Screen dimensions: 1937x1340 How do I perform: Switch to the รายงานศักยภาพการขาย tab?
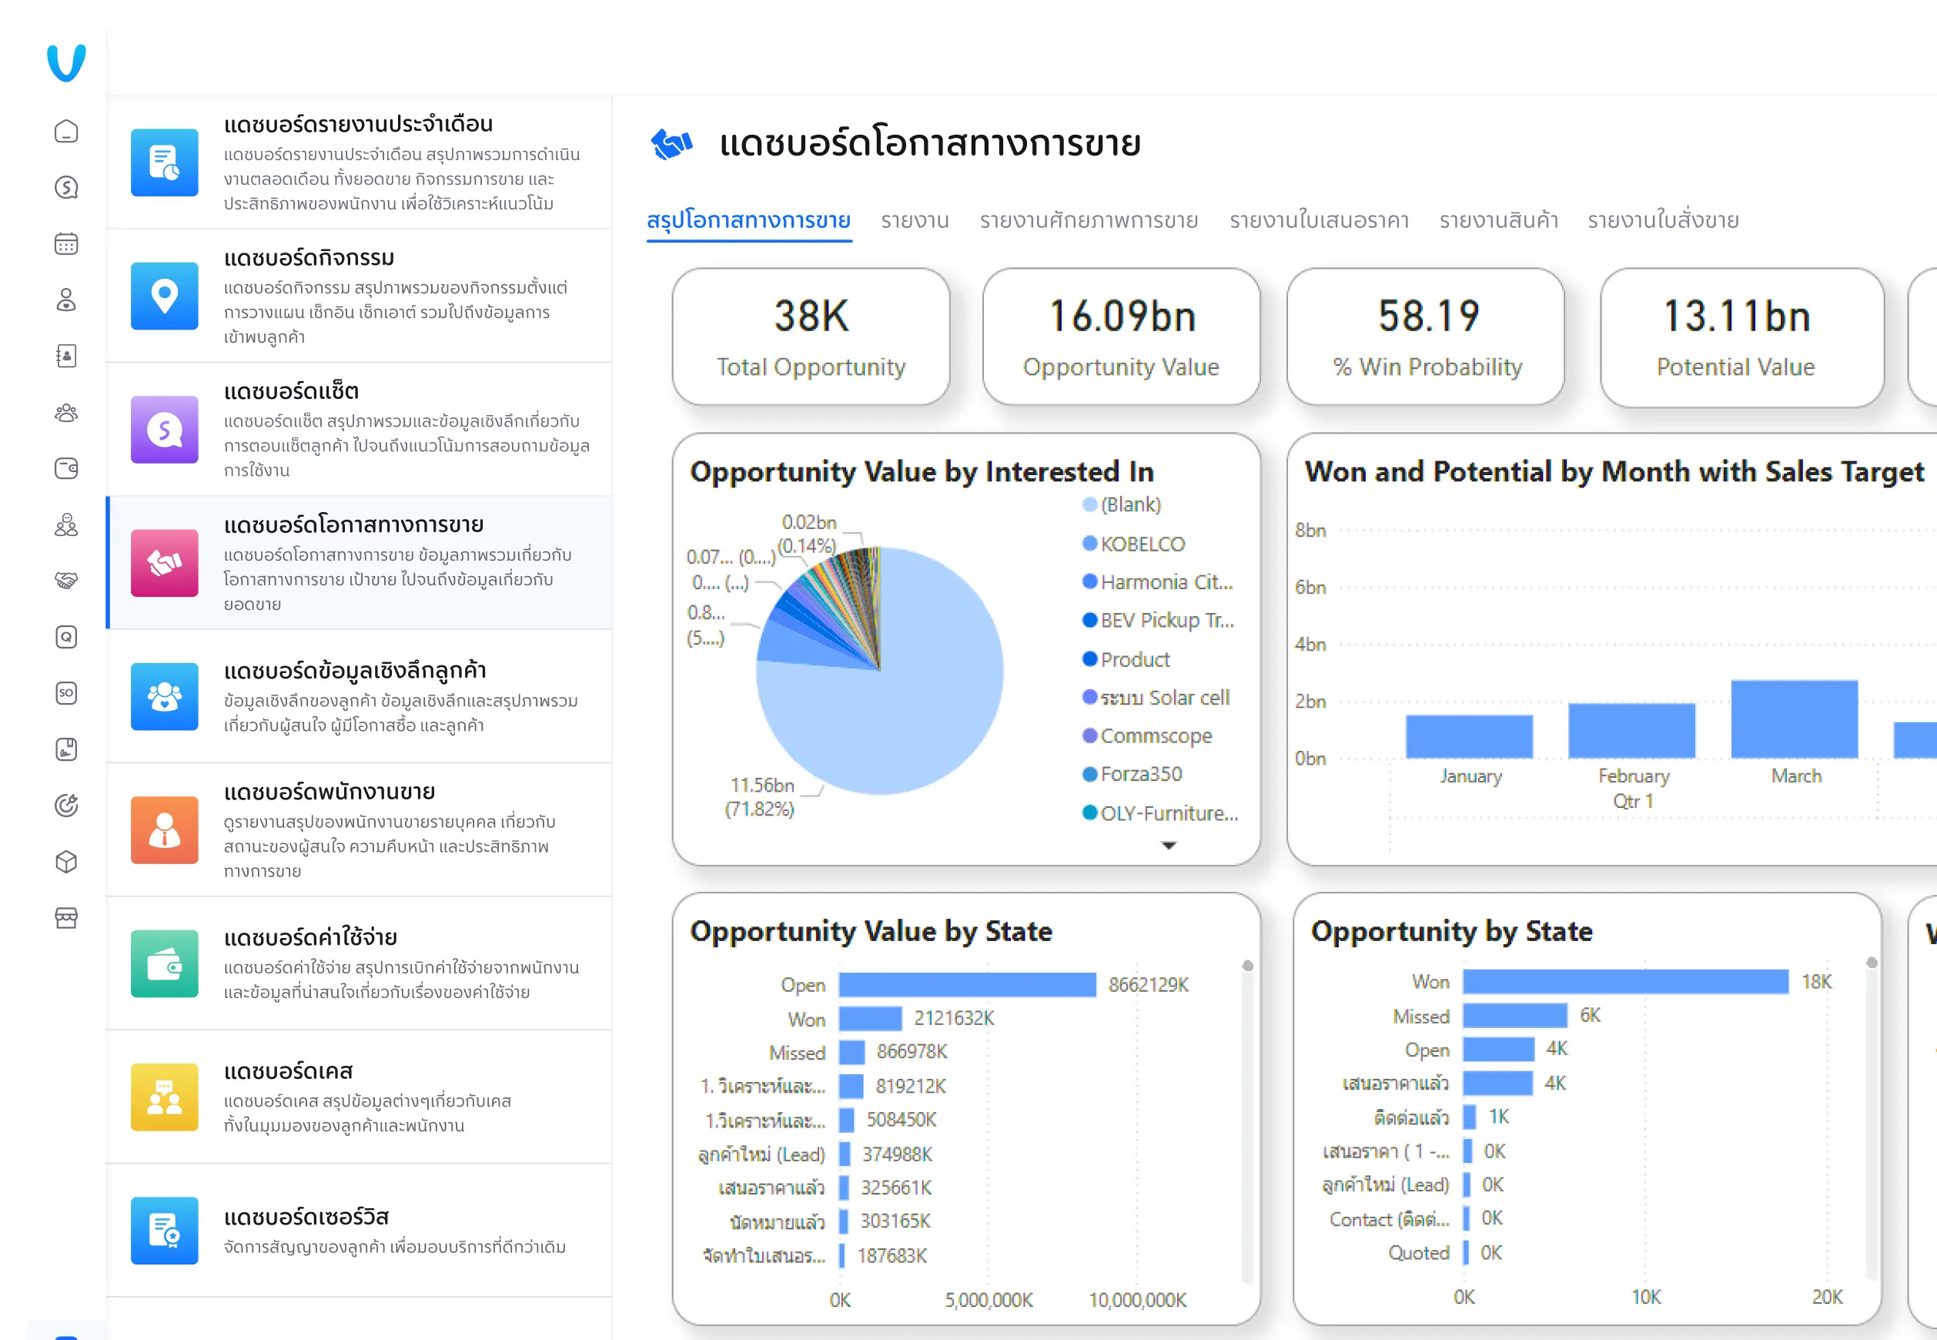point(1089,220)
